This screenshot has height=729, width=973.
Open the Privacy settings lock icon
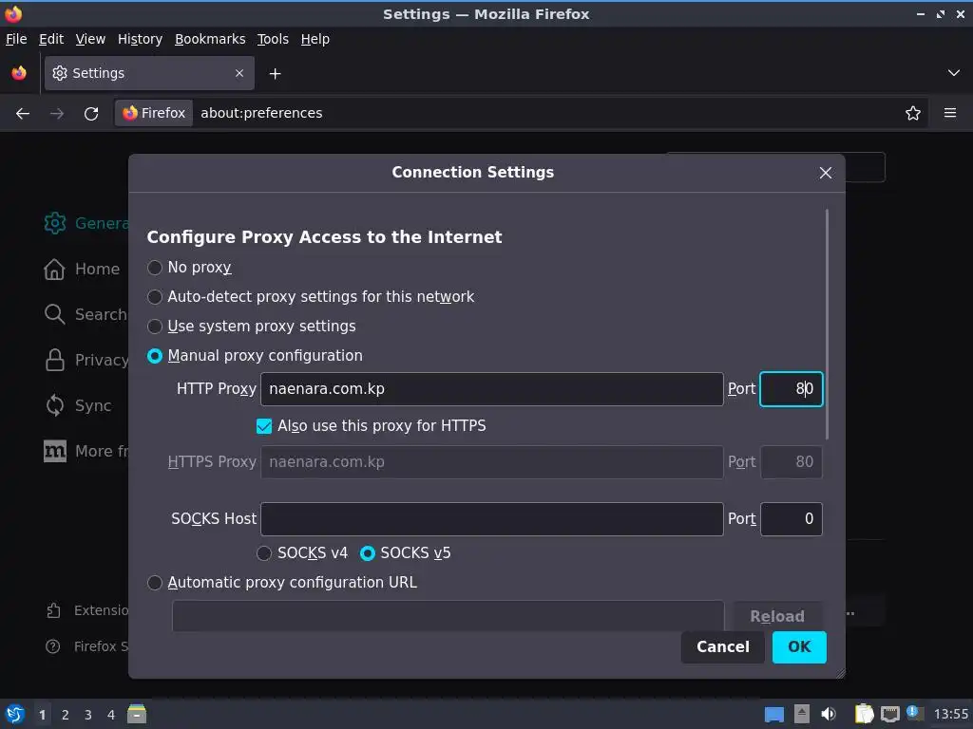point(54,360)
